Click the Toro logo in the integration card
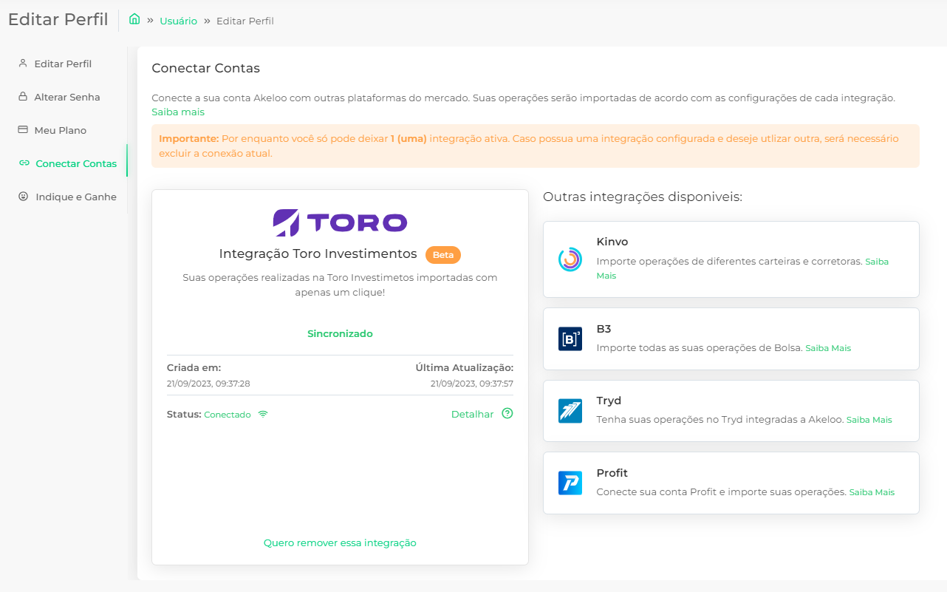Viewport: 947px width, 592px height. point(340,222)
